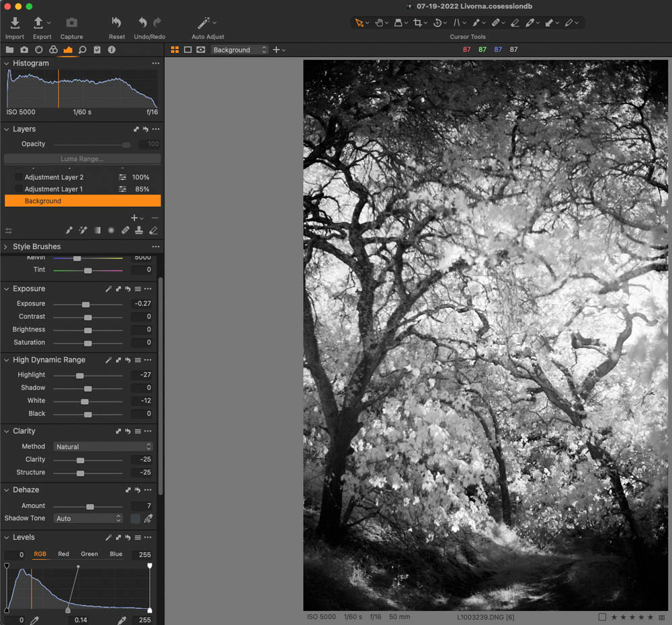Collapse the Histogram panel
672x625 pixels.
tap(7, 63)
